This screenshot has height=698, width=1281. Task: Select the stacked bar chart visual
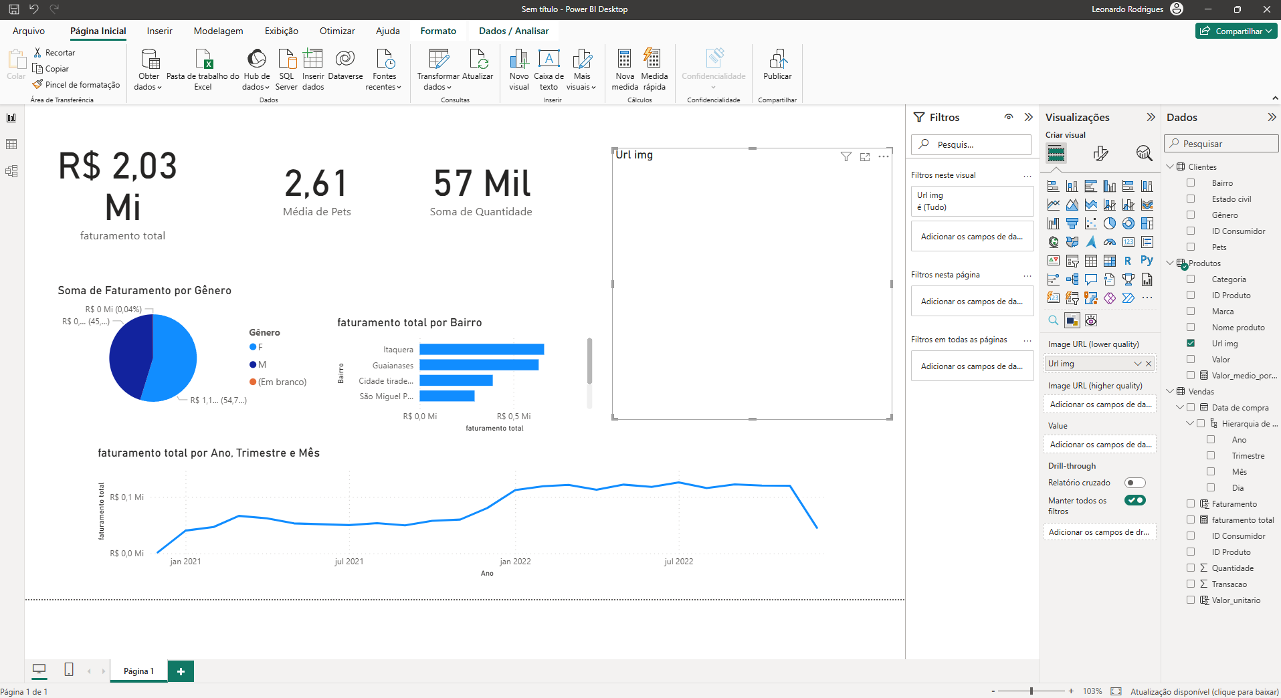coord(1054,186)
